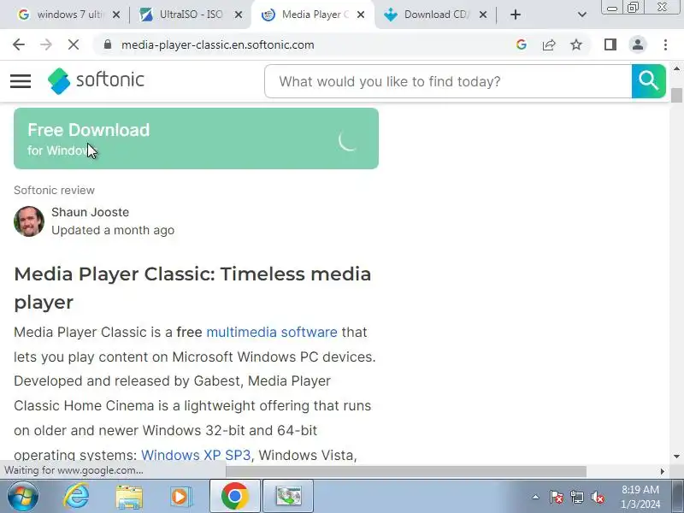The width and height of the screenshot is (684, 513).
Task: Open Windows Media Player taskbar icon
Action: (x=180, y=497)
